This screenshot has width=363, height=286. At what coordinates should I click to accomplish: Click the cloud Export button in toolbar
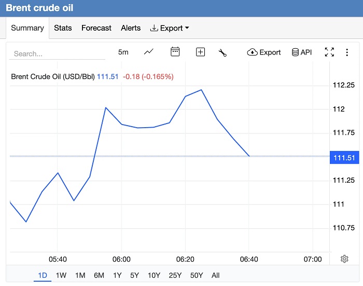[x=264, y=52]
